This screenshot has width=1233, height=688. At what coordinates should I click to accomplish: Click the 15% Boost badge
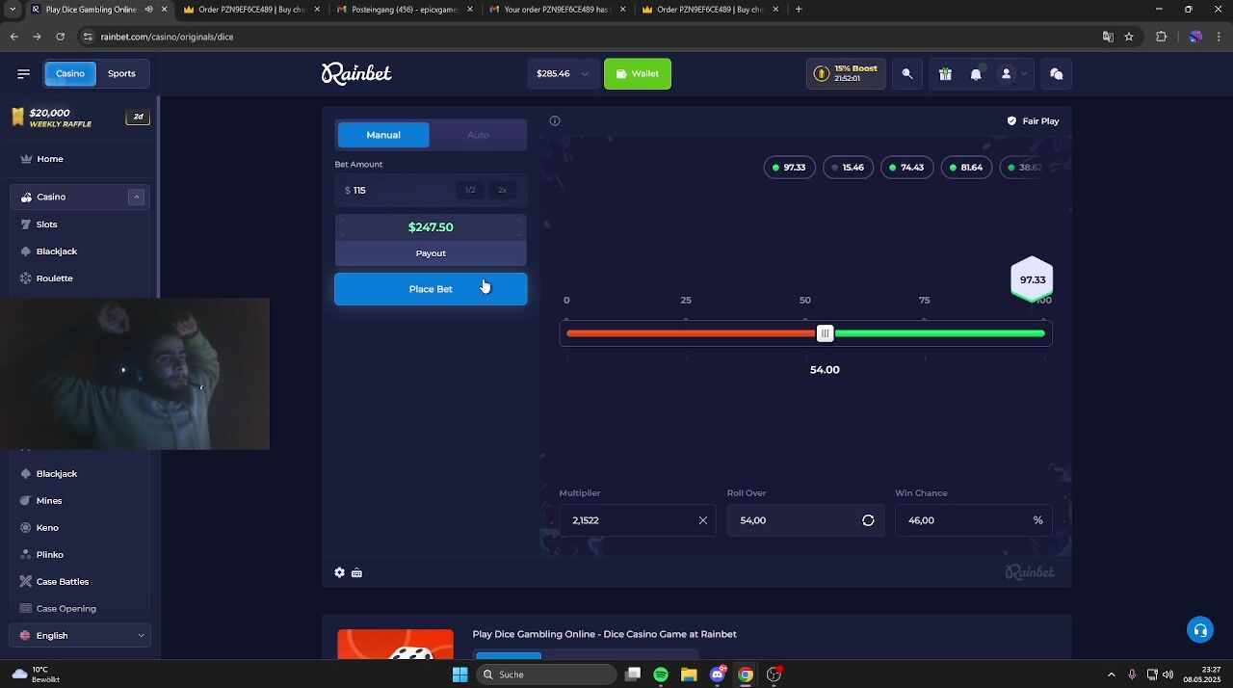pyautogui.click(x=846, y=74)
